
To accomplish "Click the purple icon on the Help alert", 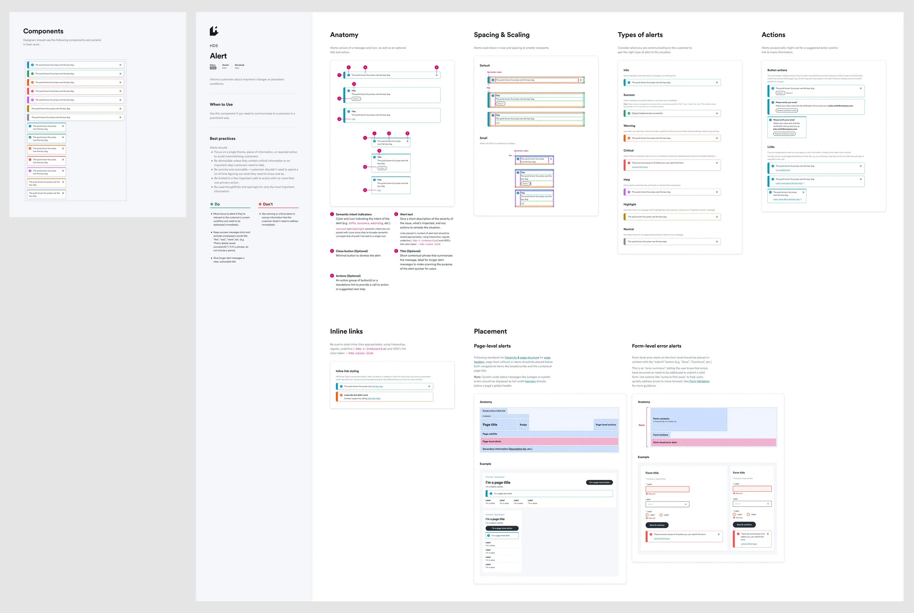I will pyautogui.click(x=629, y=192).
